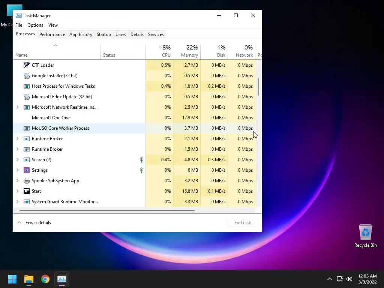Click the horizontal scrollbar thumb under process list
Screen dimensions: 384x288
[x=107, y=210]
